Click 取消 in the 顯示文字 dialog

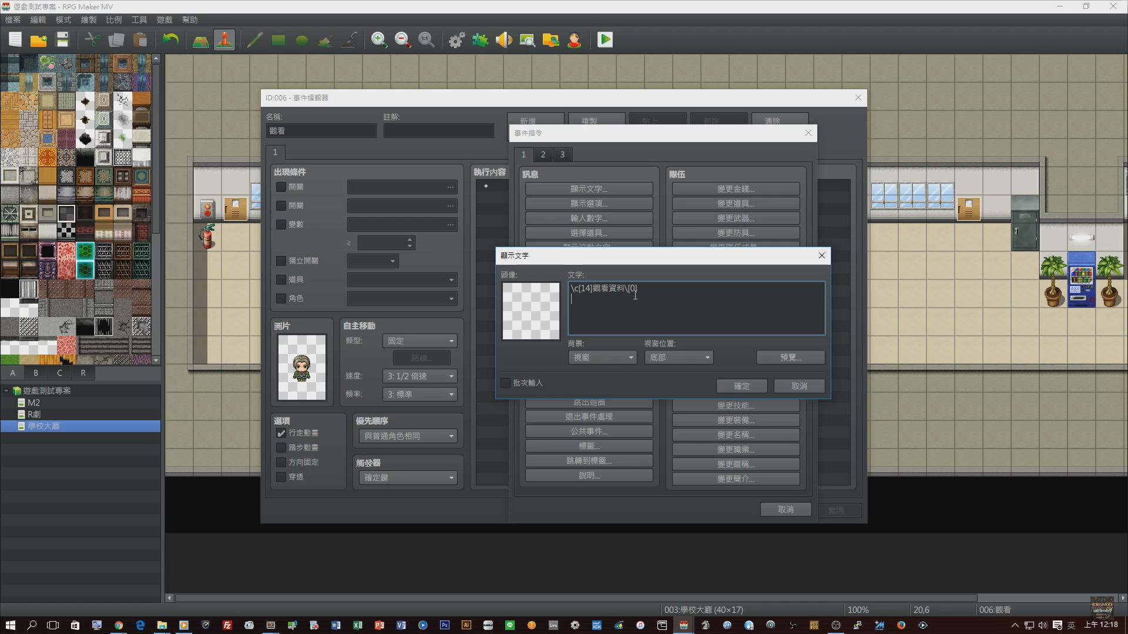[x=799, y=386]
